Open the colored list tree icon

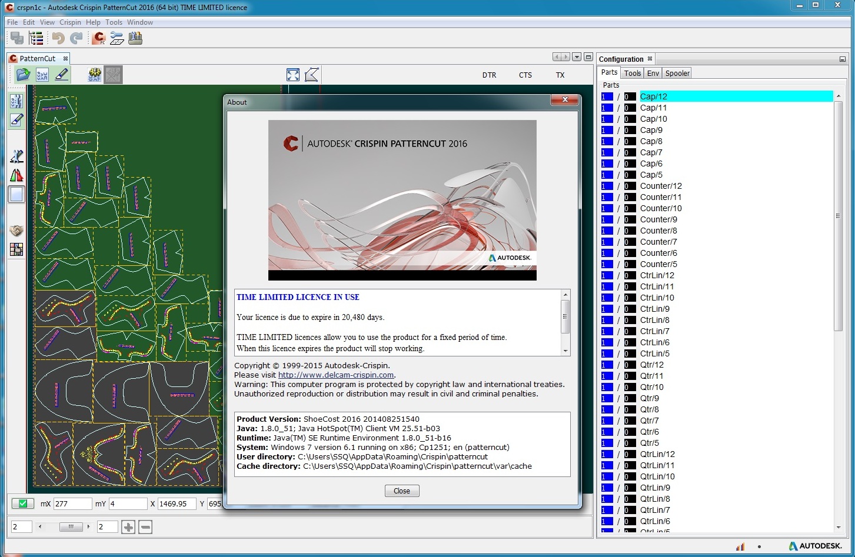(36, 38)
